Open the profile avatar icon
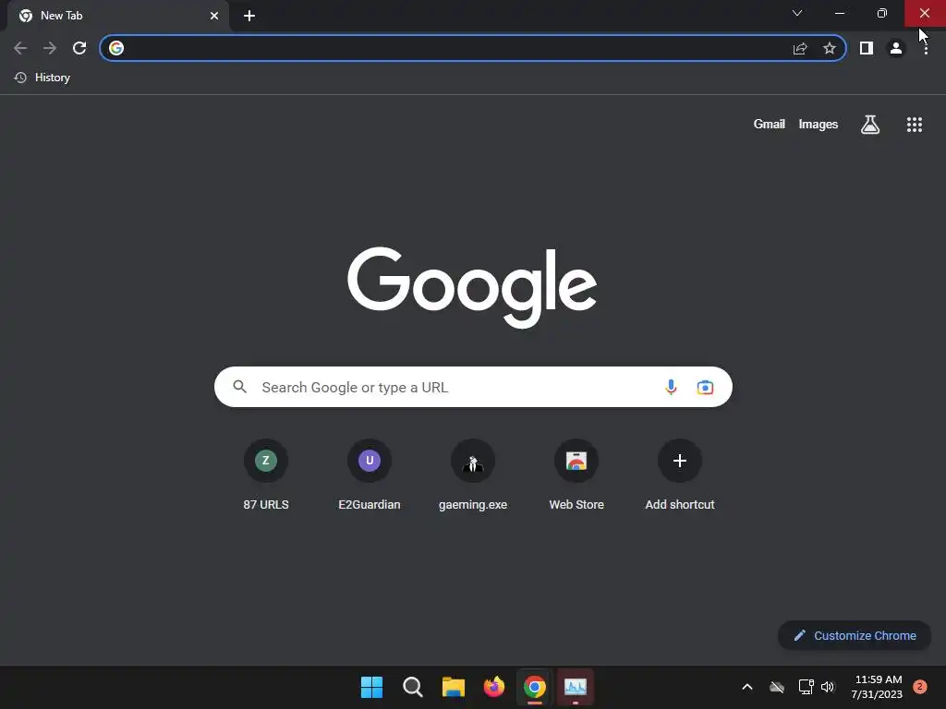The height and width of the screenshot is (709, 946). [x=896, y=48]
